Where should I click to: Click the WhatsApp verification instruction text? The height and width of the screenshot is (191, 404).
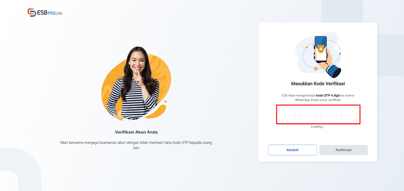tap(318, 98)
